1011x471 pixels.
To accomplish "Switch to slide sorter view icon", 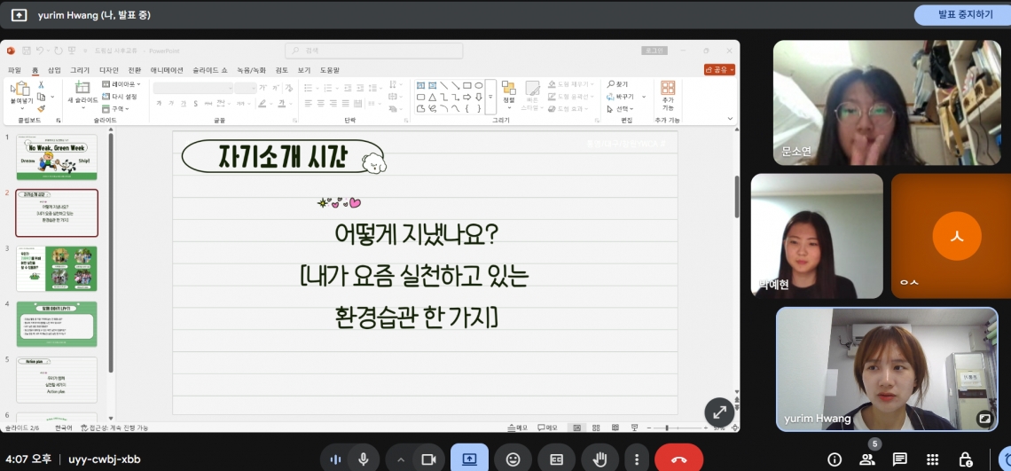I will point(597,428).
